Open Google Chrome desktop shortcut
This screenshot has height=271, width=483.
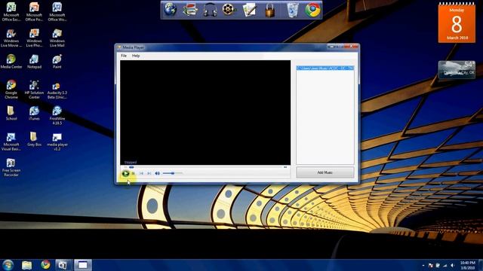point(11,90)
